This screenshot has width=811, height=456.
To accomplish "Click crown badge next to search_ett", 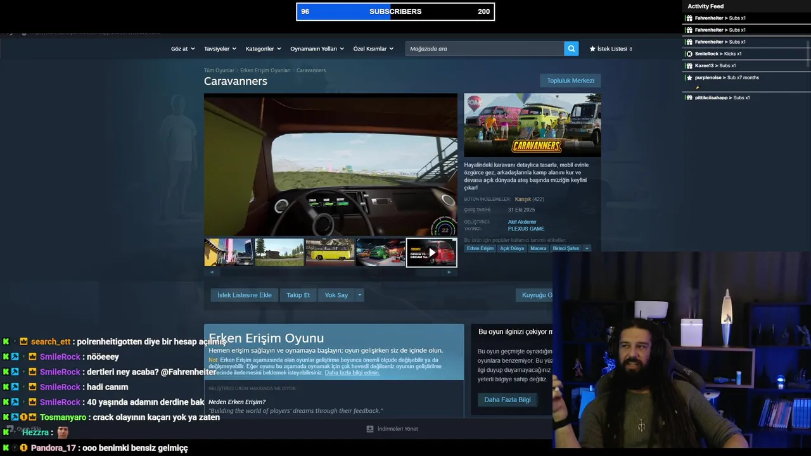I will [23, 341].
